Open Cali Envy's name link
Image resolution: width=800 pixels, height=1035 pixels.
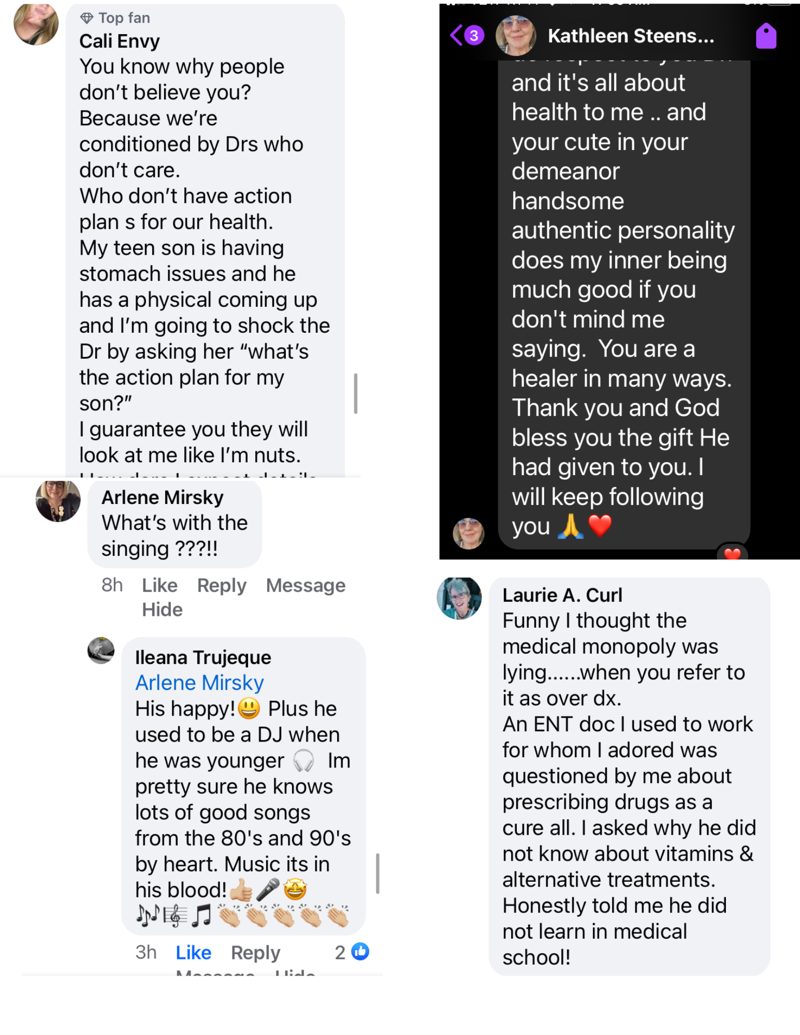[119, 41]
